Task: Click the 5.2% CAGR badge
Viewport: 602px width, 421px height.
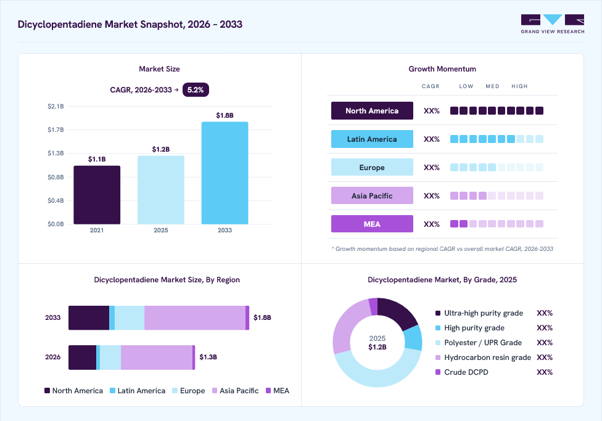Action: [x=196, y=90]
